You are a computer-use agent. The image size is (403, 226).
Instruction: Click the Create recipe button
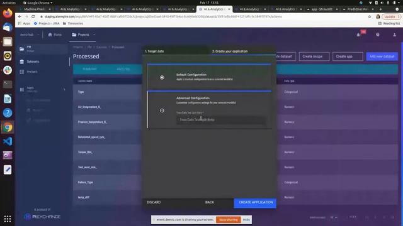[x=314, y=56]
